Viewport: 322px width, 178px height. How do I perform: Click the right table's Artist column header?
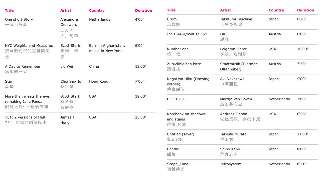tap(225, 10)
